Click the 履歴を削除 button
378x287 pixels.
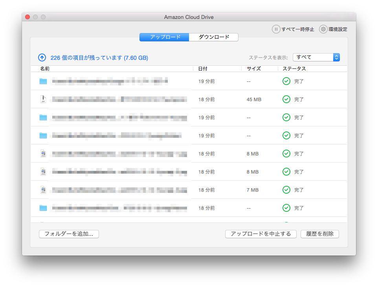pos(320,234)
